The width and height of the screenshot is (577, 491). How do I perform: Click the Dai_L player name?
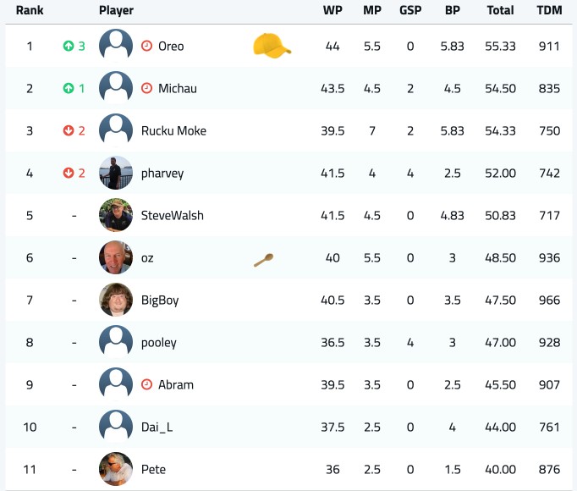tap(157, 428)
